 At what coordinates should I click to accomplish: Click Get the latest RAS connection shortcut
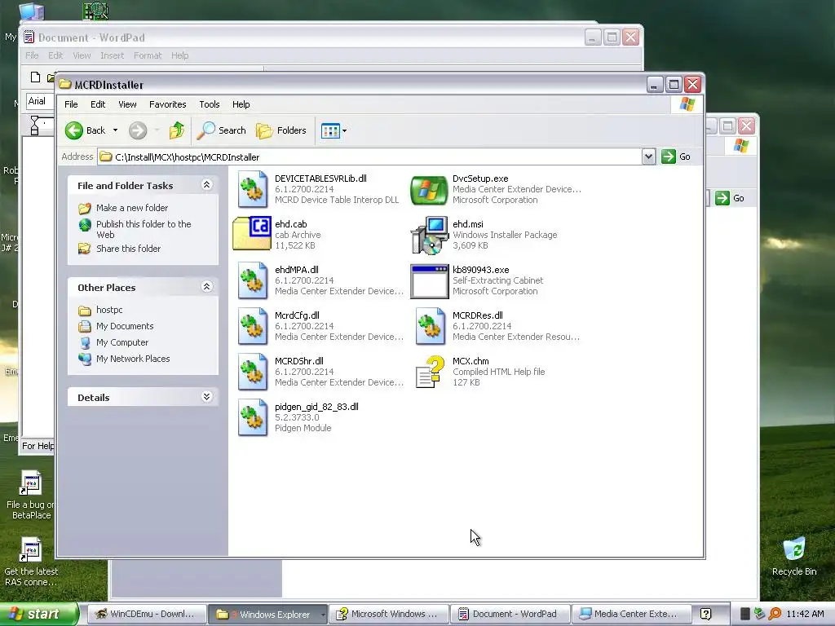click(x=30, y=562)
